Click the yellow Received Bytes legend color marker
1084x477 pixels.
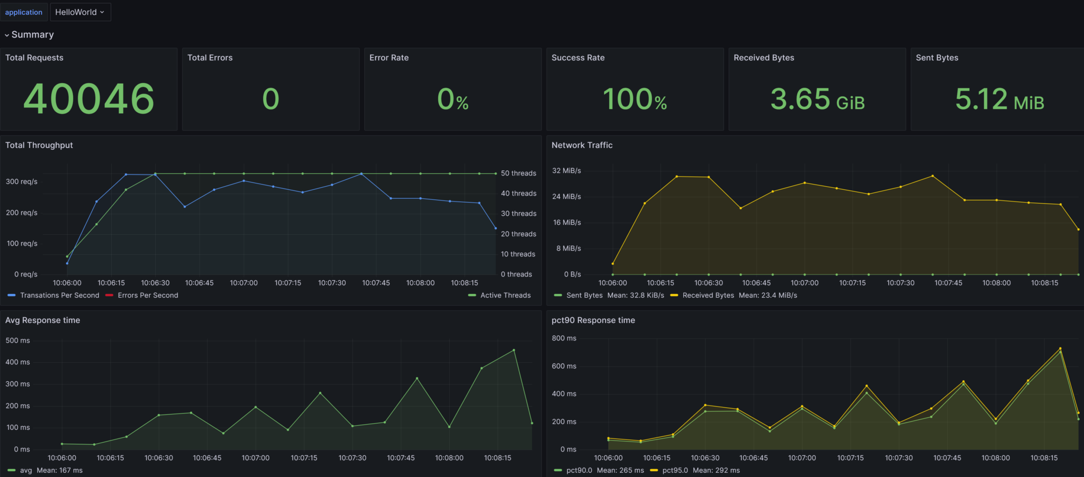point(674,296)
